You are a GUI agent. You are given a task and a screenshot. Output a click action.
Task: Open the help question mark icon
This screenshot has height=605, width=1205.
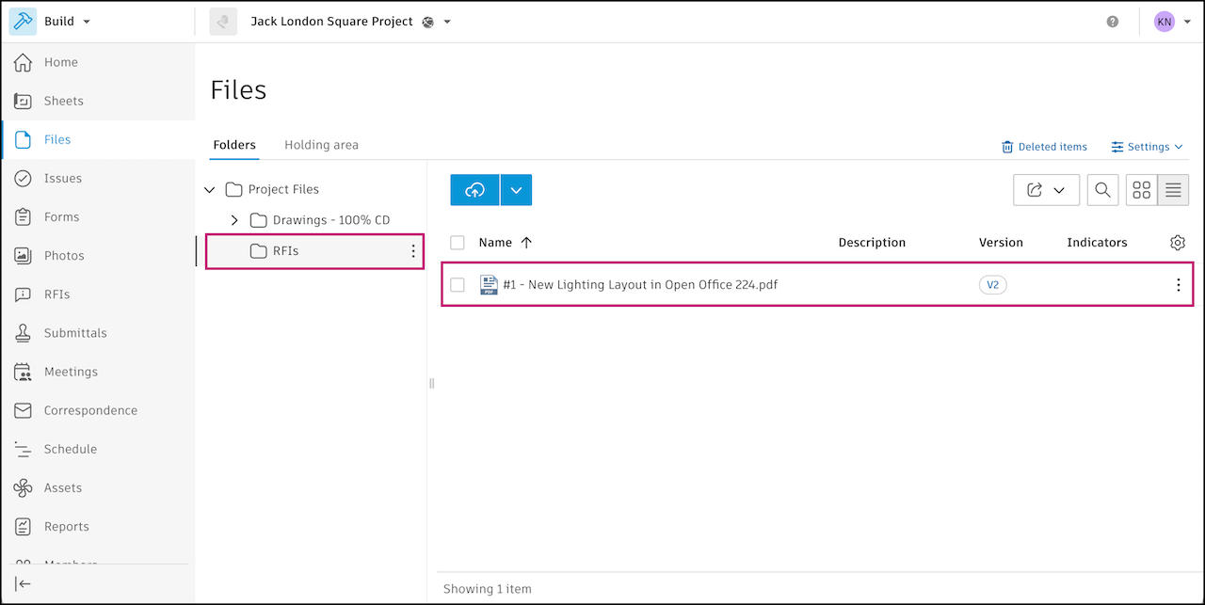pyautogui.click(x=1113, y=22)
